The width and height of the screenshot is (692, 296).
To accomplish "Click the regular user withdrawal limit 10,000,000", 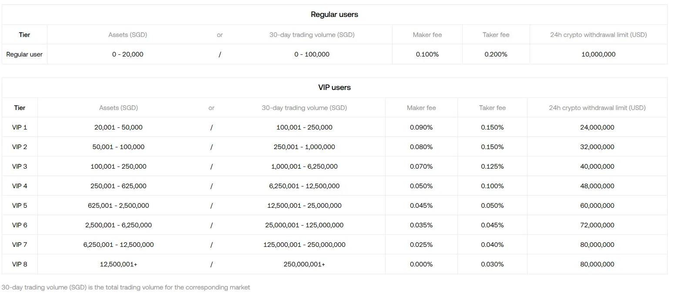I will point(598,54).
